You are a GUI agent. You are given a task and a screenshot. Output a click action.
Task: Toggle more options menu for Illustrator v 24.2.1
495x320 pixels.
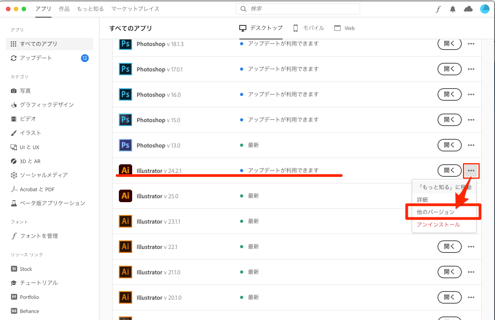tap(471, 171)
